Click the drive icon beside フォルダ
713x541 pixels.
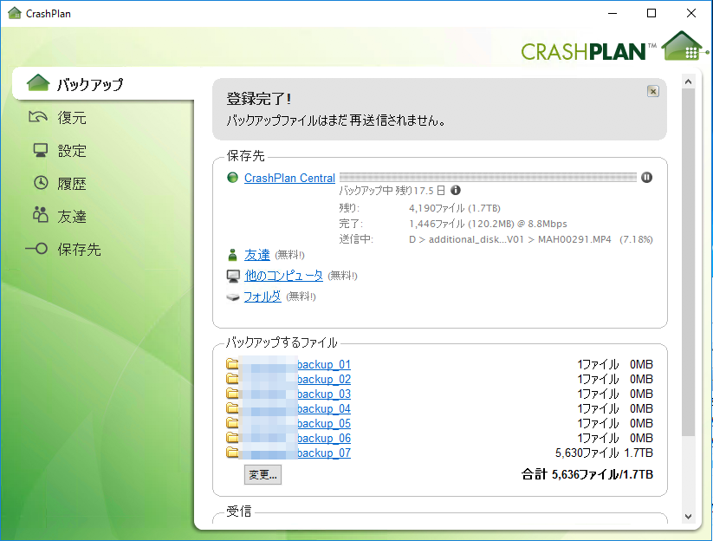pos(233,297)
